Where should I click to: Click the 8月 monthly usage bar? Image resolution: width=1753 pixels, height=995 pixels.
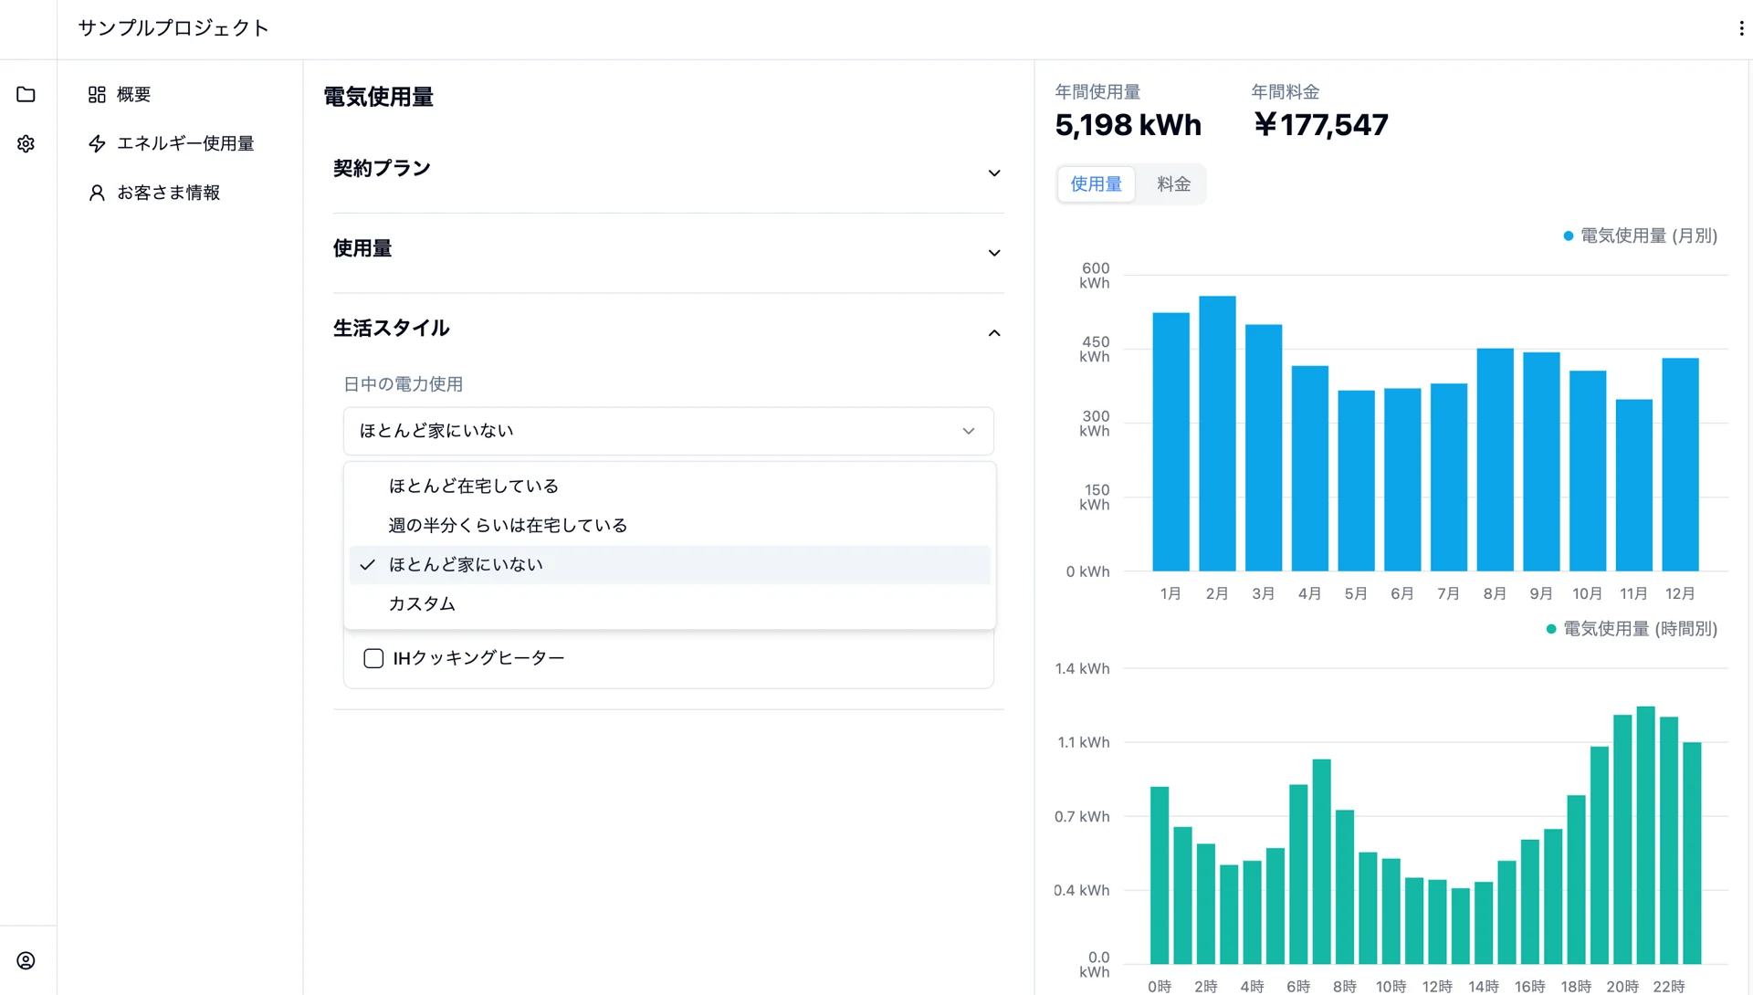(1495, 460)
